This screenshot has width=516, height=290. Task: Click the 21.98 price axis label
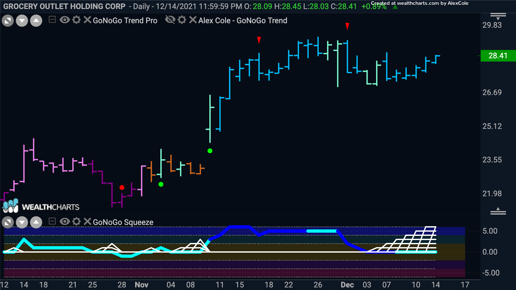(x=492, y=194)
